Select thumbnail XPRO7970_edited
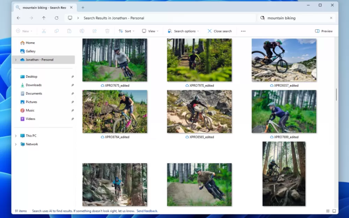Screen dimensions: 349x218 (199, 60)
